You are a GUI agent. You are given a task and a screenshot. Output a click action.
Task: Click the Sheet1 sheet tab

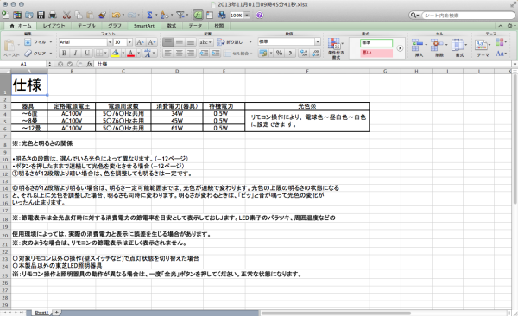(x=41, y=313)
